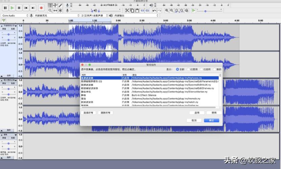Viewport: 281px width, 169px height.
Task: Select the Draw pencil tool
Action: (x=60, y=5)
